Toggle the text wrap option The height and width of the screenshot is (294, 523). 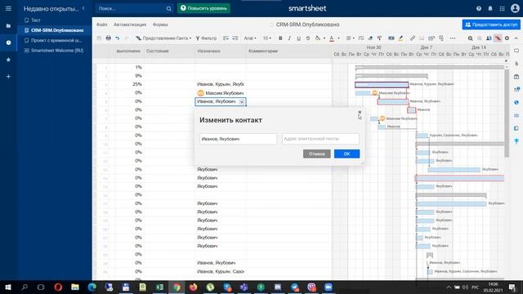(361, 38)
